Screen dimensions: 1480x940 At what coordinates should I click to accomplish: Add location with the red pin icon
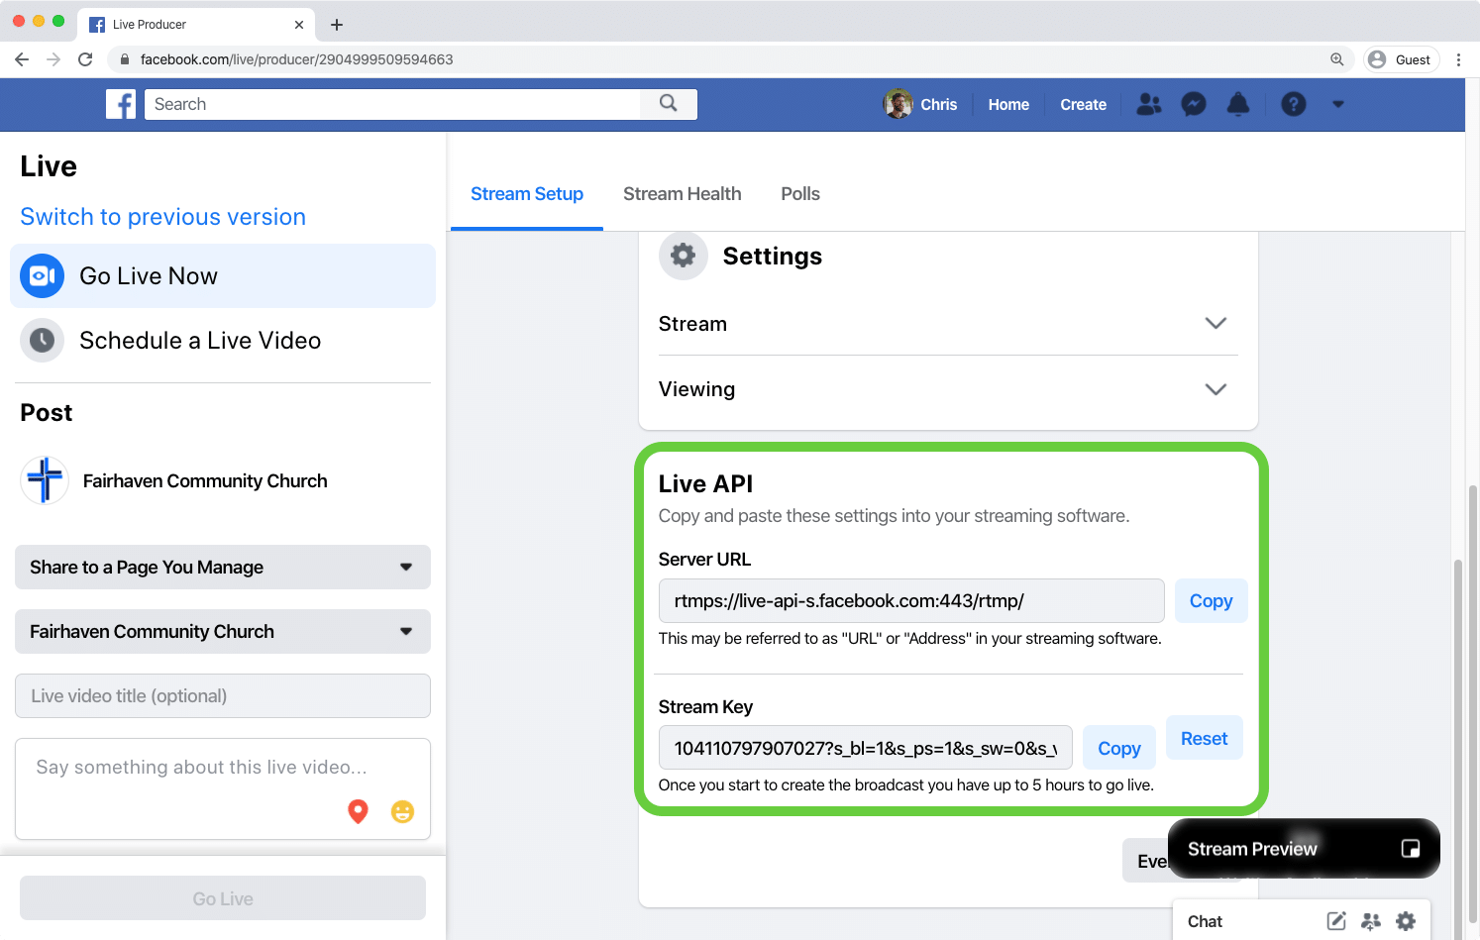(x=358, y=811)
